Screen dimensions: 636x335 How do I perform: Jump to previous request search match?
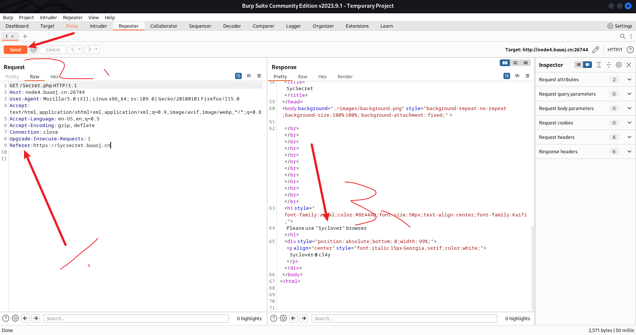(x=26, y=318)
